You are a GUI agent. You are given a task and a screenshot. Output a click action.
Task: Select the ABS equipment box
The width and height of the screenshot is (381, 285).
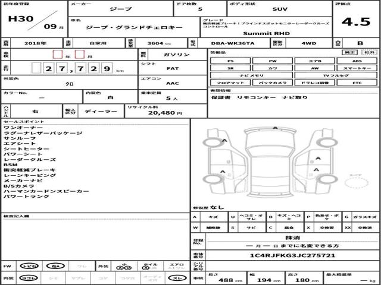357,61
